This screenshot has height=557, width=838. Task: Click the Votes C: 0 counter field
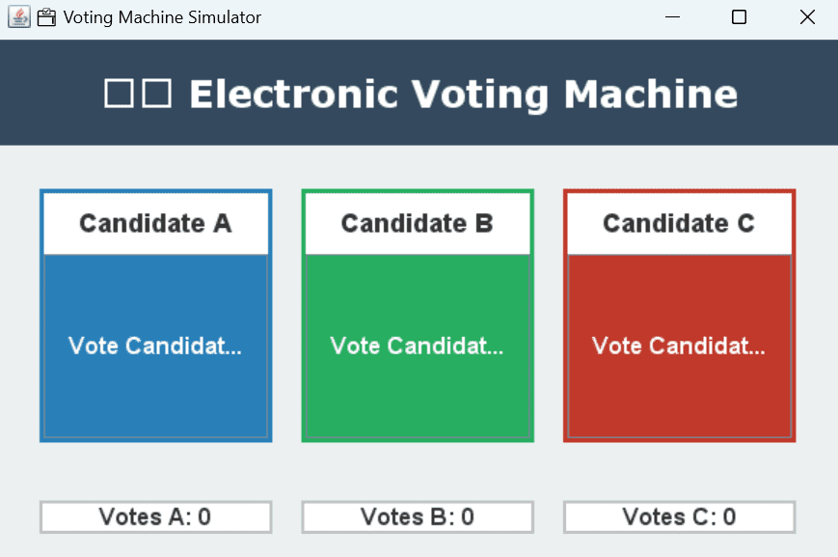pos(679,516)
